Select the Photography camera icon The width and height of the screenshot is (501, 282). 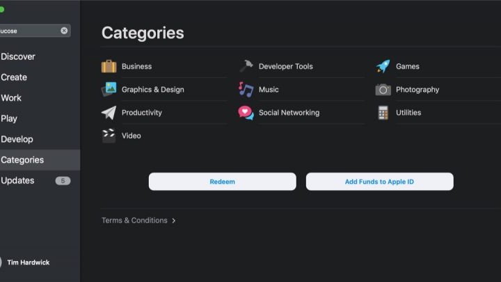[x=383, y=90]
